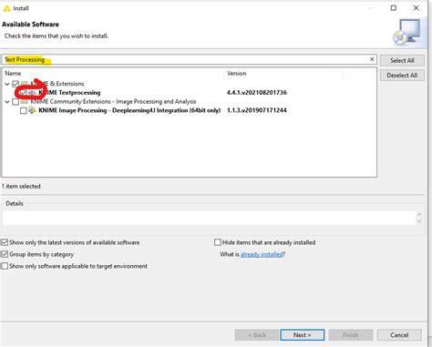Click version 4.4.1.v202108201736 cell
The image size is (432, 347).
point(257,92)
